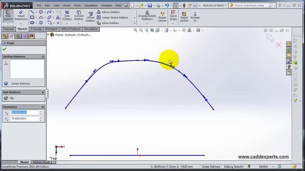
Task: Click the Text sketch tool icon
Action: 58,18
